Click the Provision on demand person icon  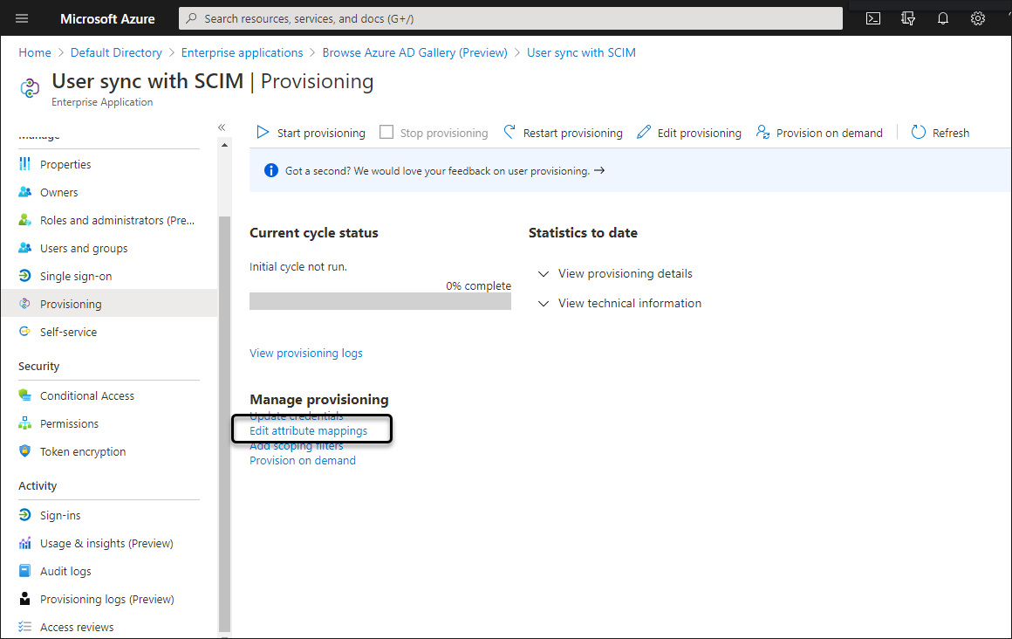(762, 133)
